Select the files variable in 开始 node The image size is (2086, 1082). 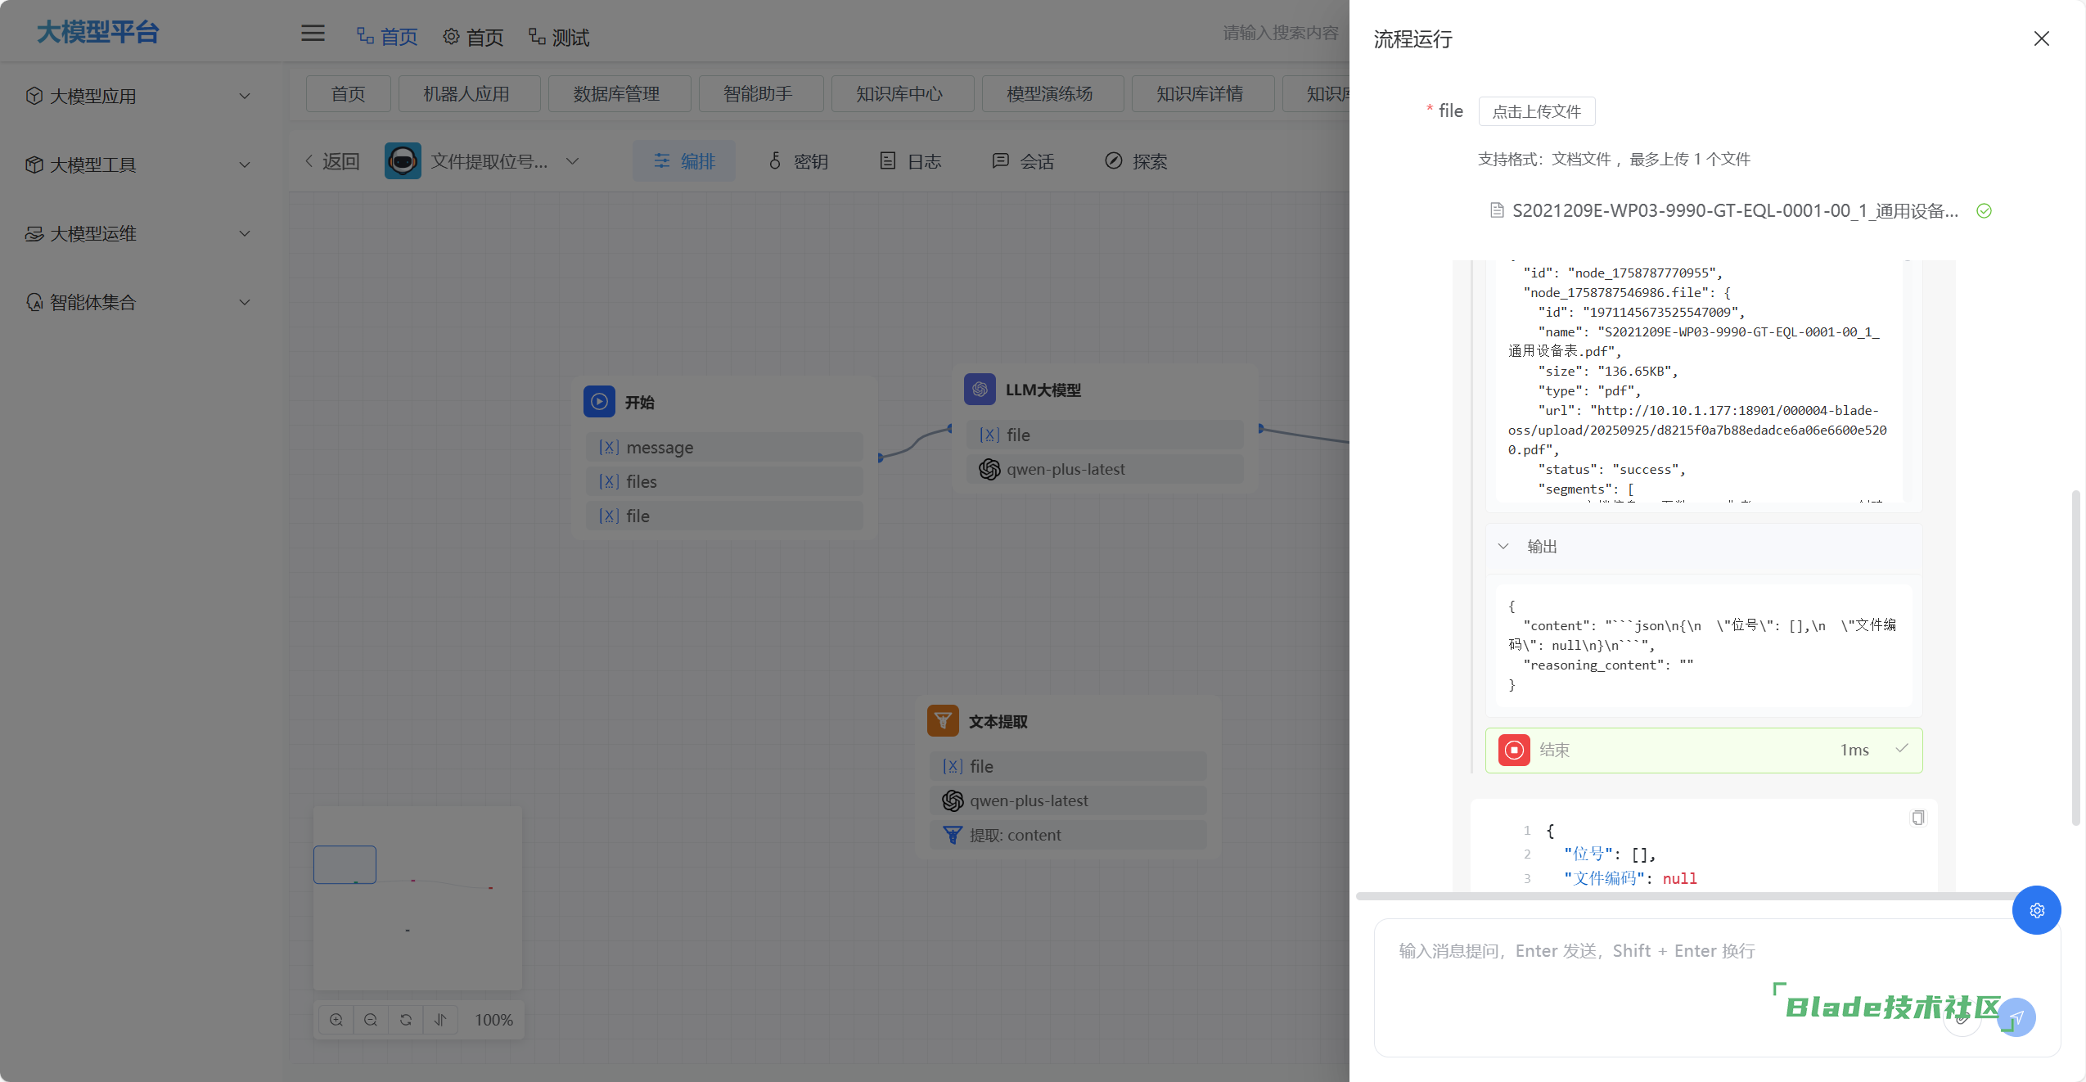724,482
